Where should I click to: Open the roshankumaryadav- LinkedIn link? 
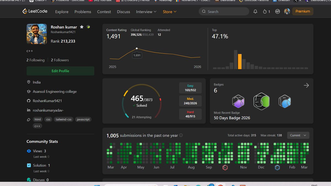(48, 110)
